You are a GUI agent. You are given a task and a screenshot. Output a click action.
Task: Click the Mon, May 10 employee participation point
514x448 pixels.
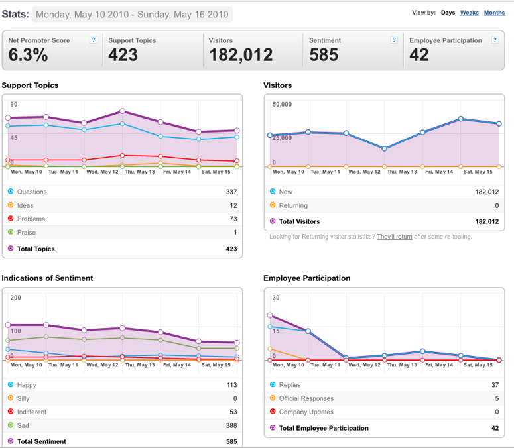270,315
